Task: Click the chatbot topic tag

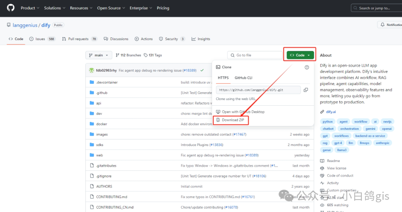Action: click(328, 129)
